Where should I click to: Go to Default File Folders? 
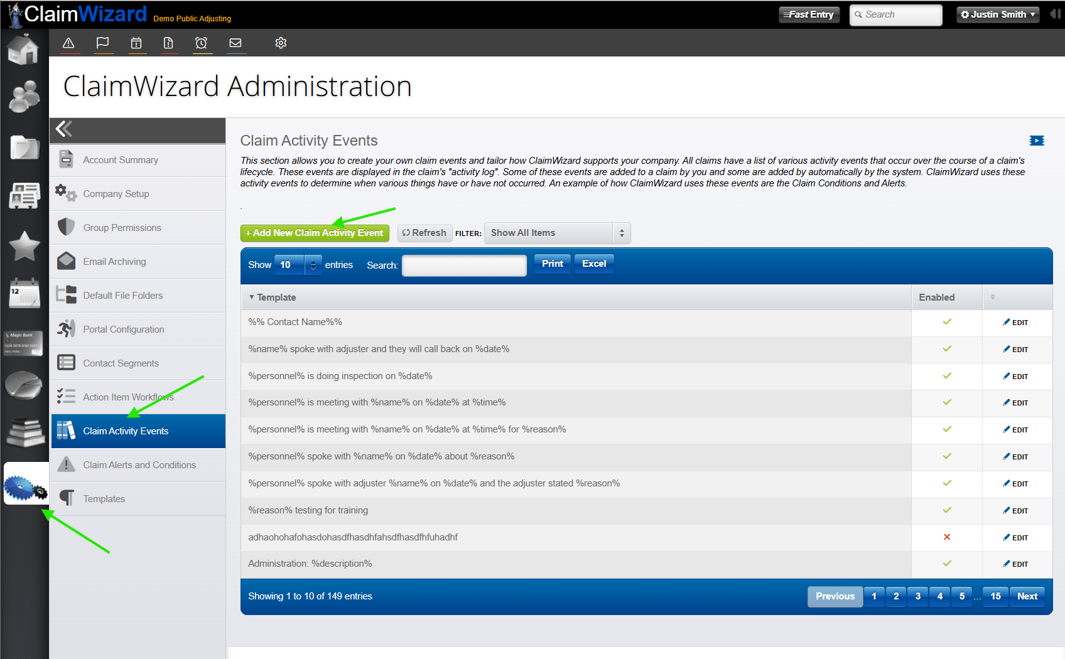click(x=138, y=296)
